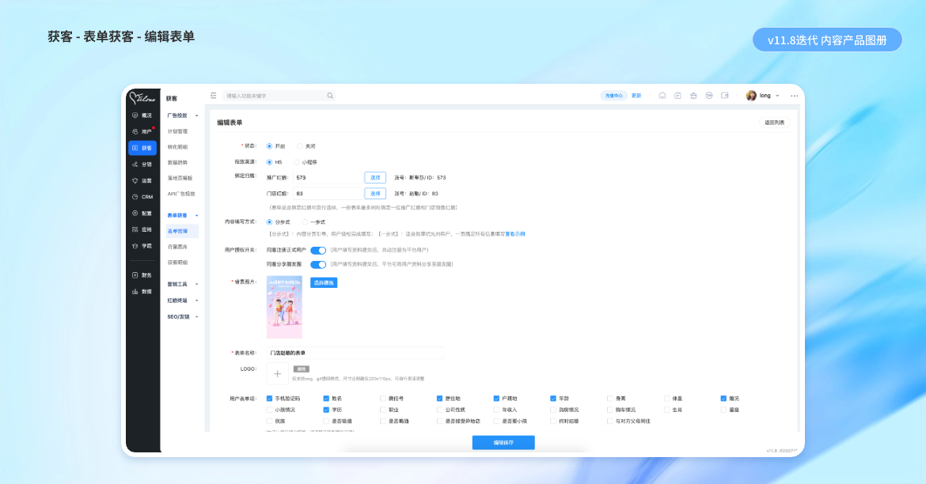926x484 pixels.
Task: Open the three-dot more menu
Action: (795, 96)
